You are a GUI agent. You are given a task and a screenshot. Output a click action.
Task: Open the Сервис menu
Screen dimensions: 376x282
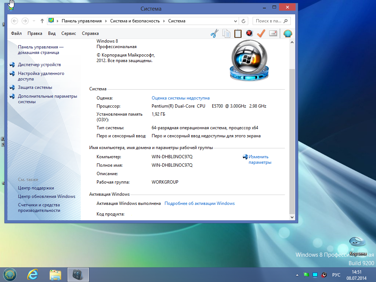pyautogui.click(x=69, y=33)
